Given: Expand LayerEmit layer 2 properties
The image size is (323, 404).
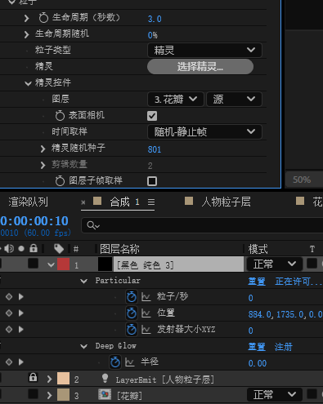Looking at the screenshot, I should 49,379.
